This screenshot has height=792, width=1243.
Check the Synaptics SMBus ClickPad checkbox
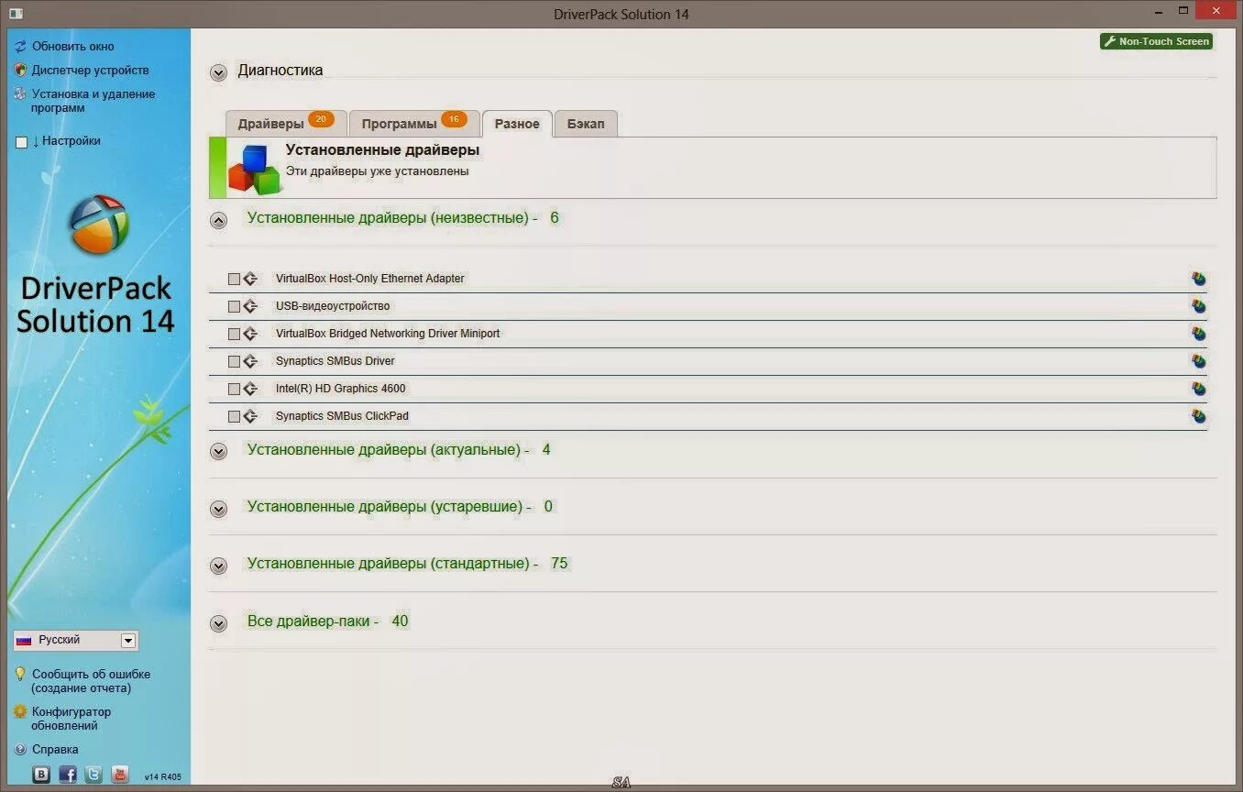pyautogui.click(x=234, y=416)
